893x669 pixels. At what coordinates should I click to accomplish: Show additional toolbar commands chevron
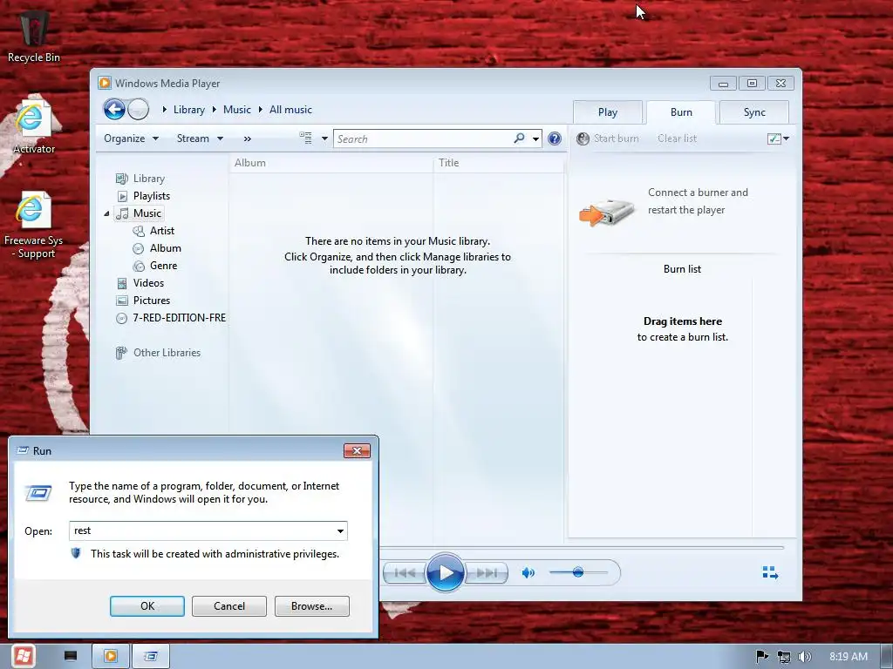click(247, 139)
